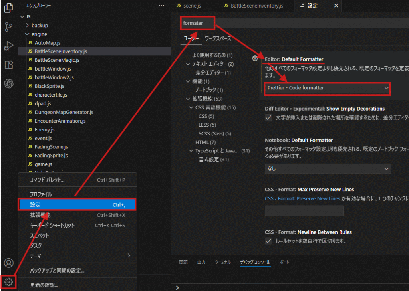Open the Explorer view icon
Screen dimensions: 409x291
(x=8, y=8)
